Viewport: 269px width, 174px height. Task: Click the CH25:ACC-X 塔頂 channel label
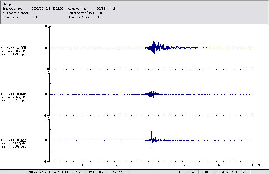tap(14, 48)
